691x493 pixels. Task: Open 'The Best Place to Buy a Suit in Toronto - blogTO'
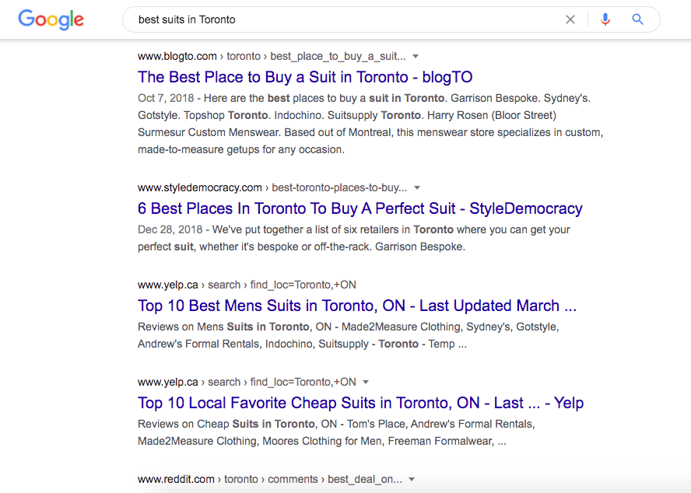click(305, 77)
